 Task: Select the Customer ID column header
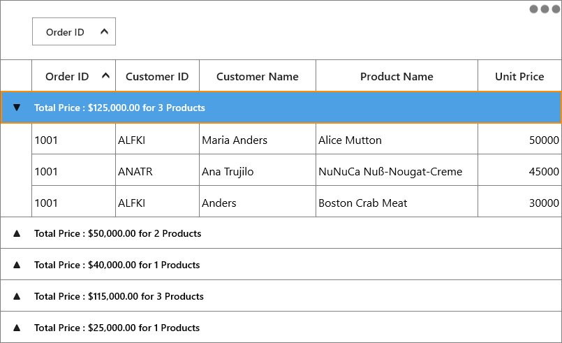[157, 75]
